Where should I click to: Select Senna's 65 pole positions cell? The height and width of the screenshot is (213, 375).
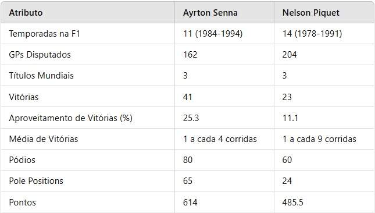pos(187,181)
